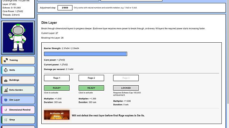This screenshot has width=229, height=128.
Task: Click Rage 3 Multiplier ×1.000 text
Action: coord(122,101)
